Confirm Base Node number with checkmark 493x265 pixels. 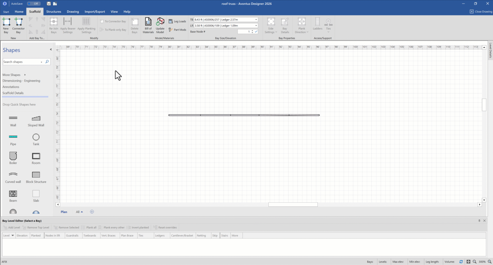[x=256, y=32]
